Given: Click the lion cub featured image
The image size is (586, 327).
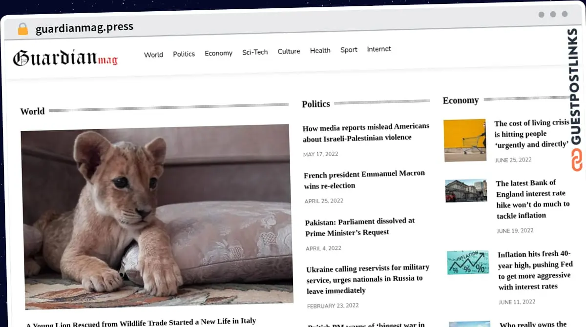Looking at the screenshot, I should pyautogui.click(x=157, y=217).
